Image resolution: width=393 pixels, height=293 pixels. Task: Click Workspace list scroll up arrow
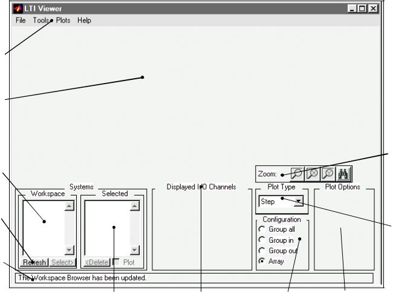tap(69, 206)
